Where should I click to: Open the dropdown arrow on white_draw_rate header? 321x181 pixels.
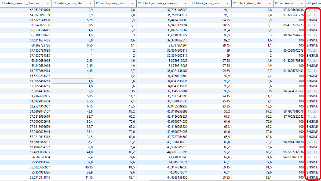click(133, 3)
